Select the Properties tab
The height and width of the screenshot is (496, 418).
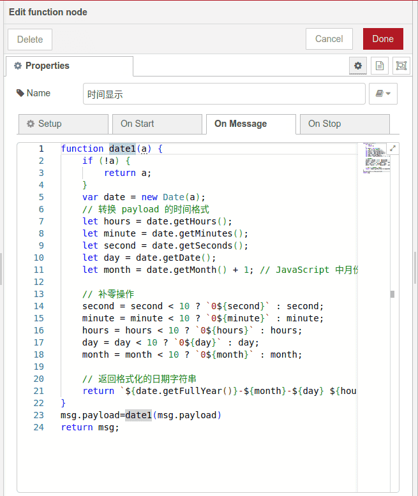coord(69,66)
